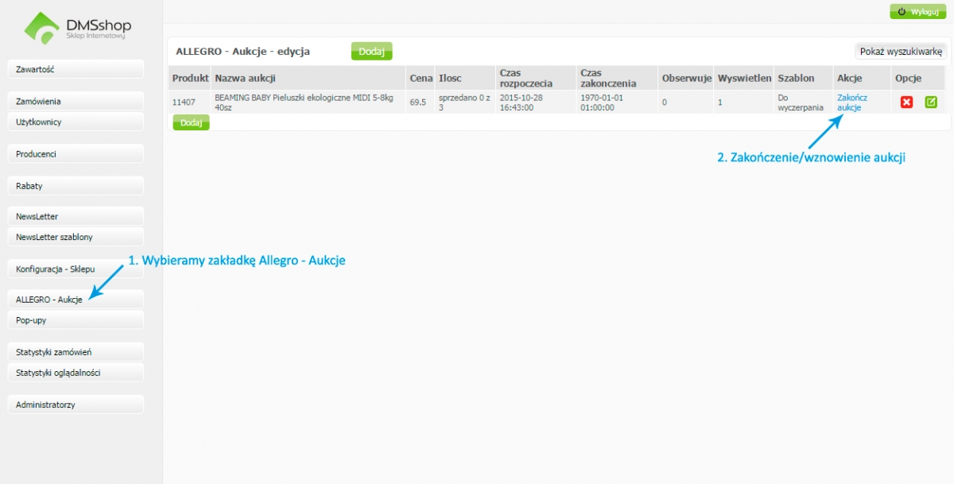This screenshot has height=484, width=954.
Task: Select ALLEGRO - Aukcje in the sidebar
Action: 76,300
